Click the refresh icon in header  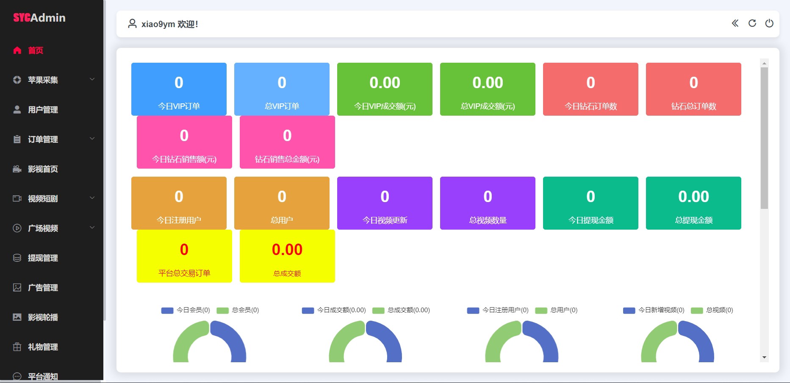(752, 23)
